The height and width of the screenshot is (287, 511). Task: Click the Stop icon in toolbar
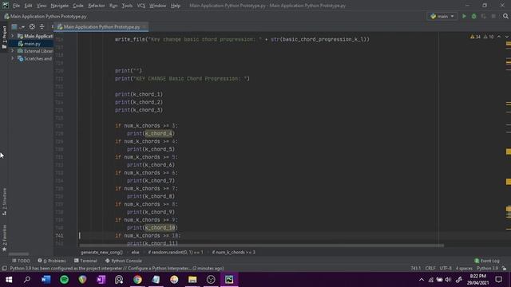pos(493,16)
